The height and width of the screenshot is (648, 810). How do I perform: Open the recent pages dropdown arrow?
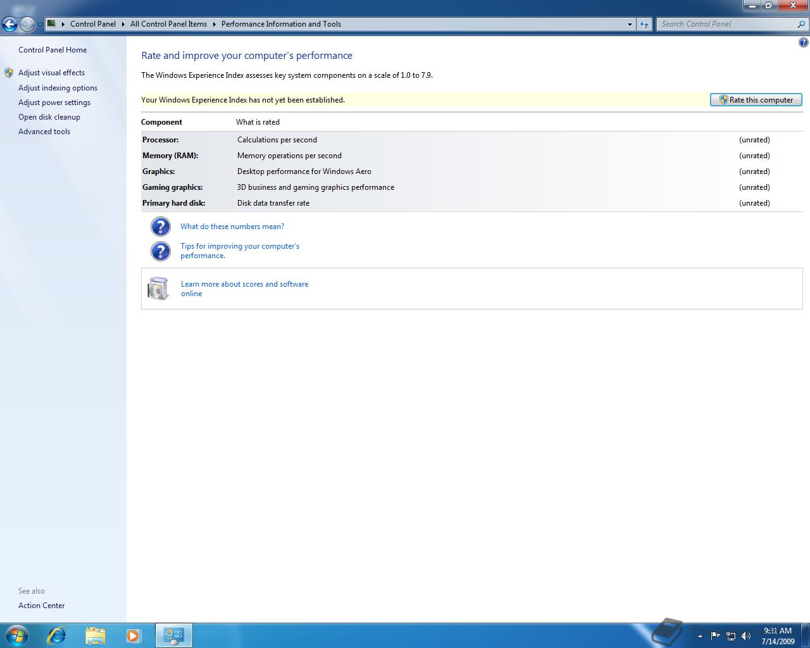[40, 25]
